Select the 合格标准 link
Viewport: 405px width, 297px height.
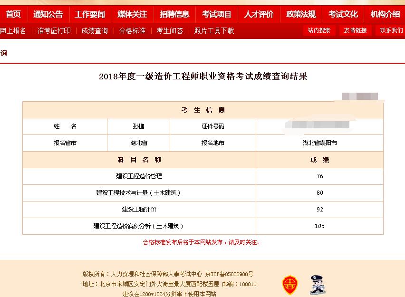[132, 31]
